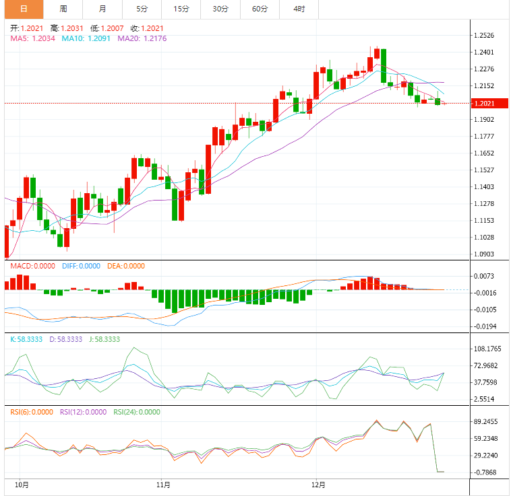Click the 低: 1.2007 low value
511x496 pixels.
coord(107,28)
